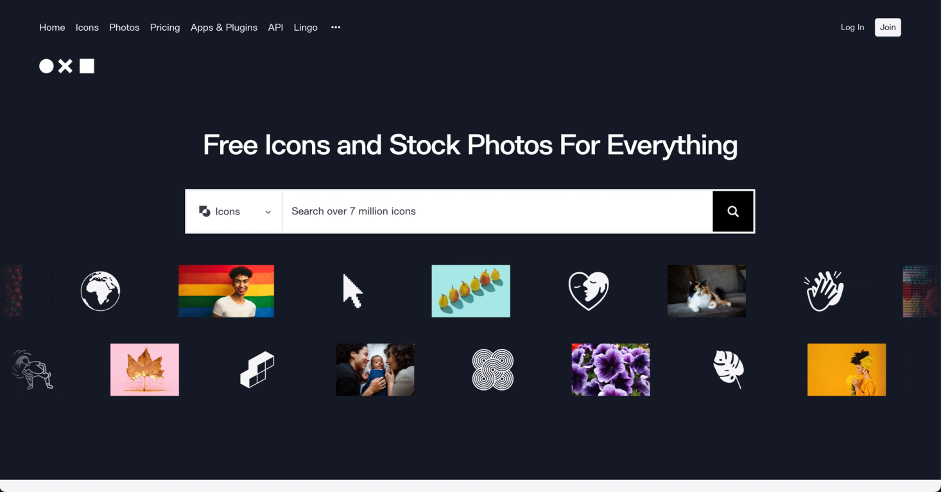Open the heart with face icon
Image resolution: width=941 pixels, height=492 pixels.
[x=589, y=291]
